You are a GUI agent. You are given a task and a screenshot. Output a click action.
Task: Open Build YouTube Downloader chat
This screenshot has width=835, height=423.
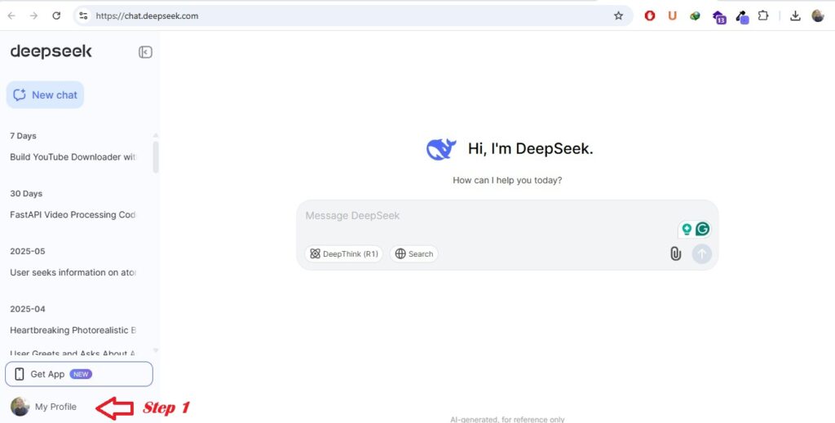click(73, 157)
